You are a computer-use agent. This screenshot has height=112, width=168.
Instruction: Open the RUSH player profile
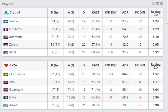coord(13,52)
